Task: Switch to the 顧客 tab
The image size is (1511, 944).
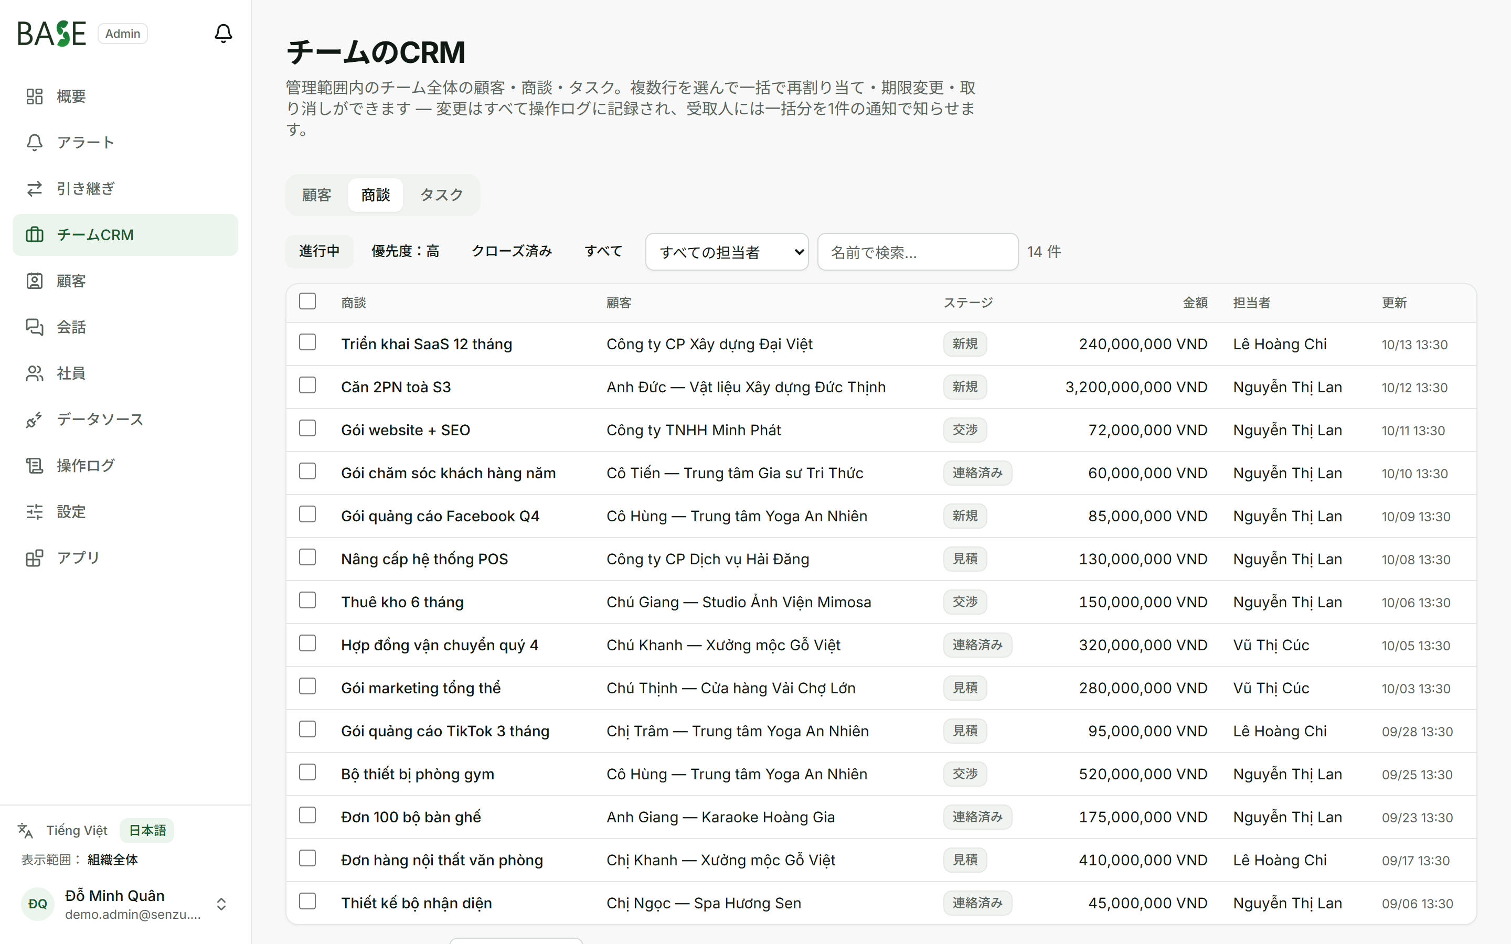Action: (x=316, y=195)
